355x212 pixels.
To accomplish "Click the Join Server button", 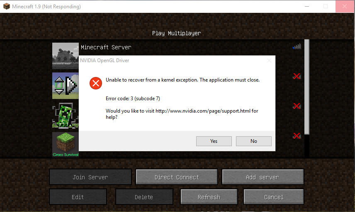I will 90,177.
